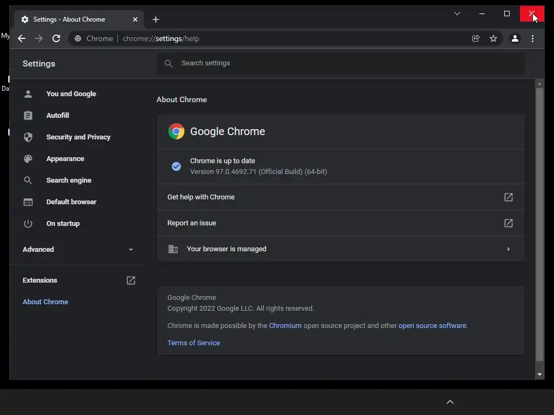
Task: Click external link icon for Get help with Chrome
Action: click(508, 197)
